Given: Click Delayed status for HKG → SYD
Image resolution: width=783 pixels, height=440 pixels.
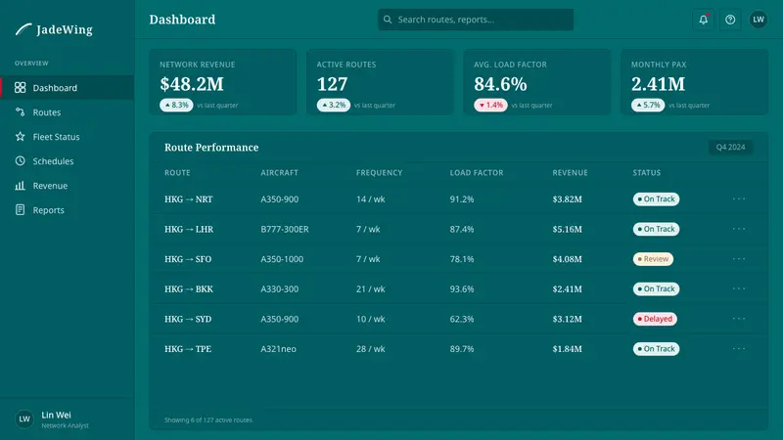Looking at the screenshot, I should 655,319.
